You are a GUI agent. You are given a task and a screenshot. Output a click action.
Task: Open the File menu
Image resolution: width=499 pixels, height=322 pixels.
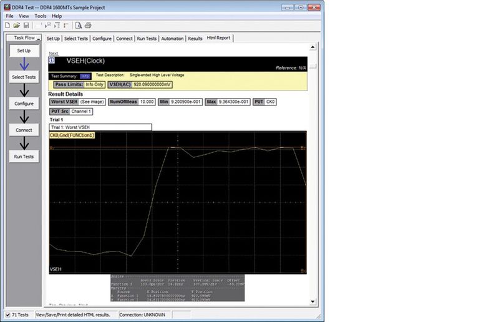[9, 16]
